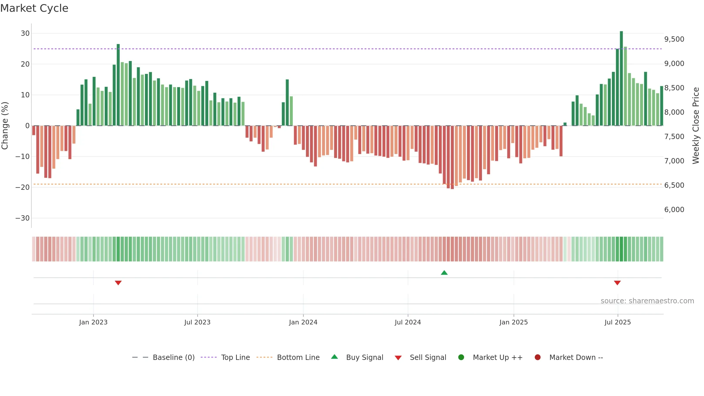Click the Market Cycle chart title

coord(34,8)
